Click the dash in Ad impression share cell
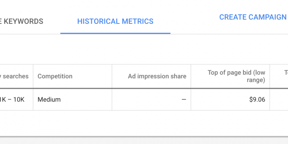 [184, 99]
